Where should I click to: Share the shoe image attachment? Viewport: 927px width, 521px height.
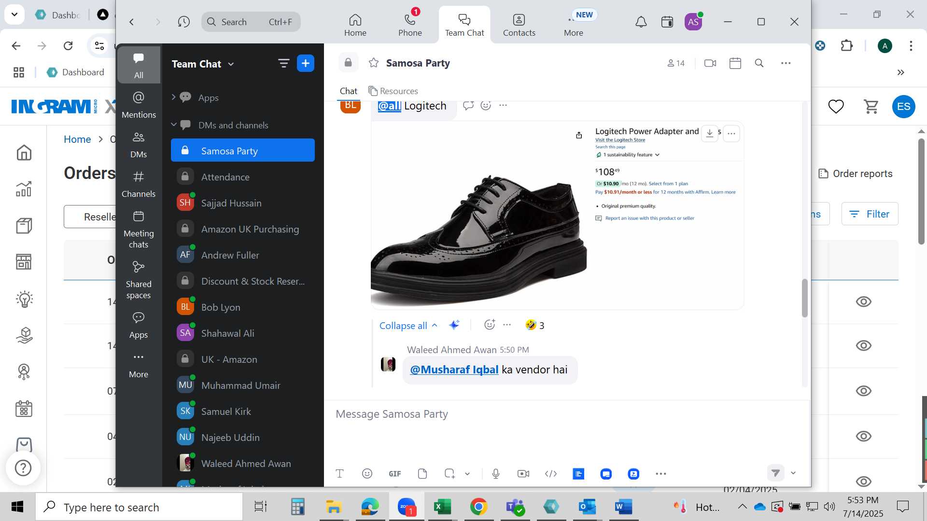[579, 135]
